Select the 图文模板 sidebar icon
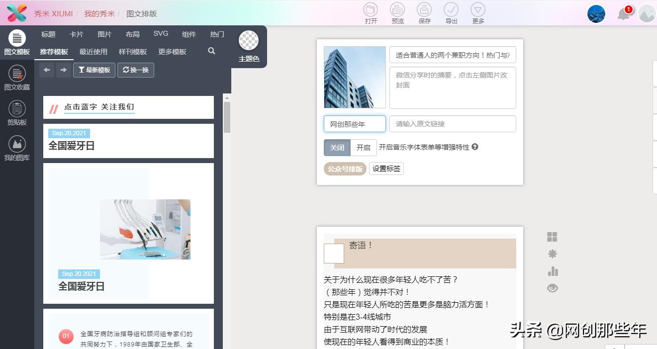657x349 pixels. 17,44
